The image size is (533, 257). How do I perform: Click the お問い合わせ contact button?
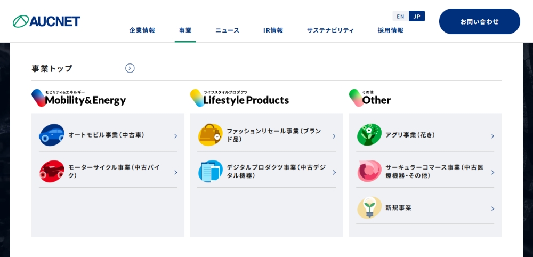point(479,21)
